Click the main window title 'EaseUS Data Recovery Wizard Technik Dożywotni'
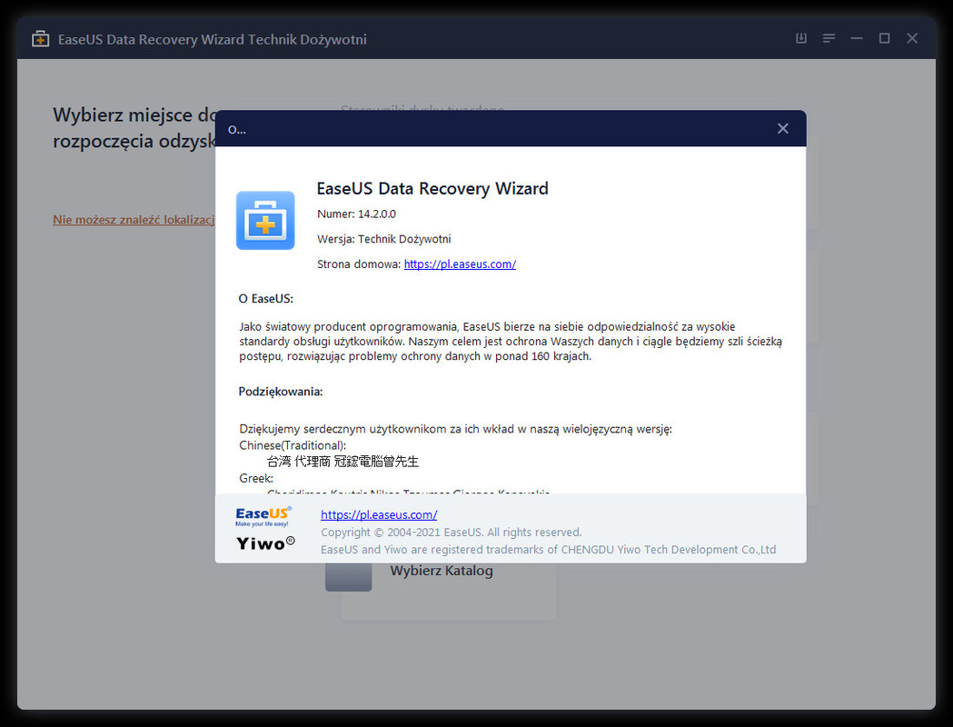This screenshot has height=727, width=953. (212, 39)
